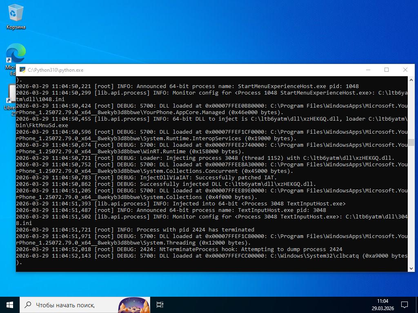The width and height of the screenshot is (418, 313).
Task: Open the Windows Start menu
Action: [10, 304]
